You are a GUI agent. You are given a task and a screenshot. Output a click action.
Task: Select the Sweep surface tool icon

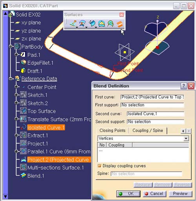92,23
